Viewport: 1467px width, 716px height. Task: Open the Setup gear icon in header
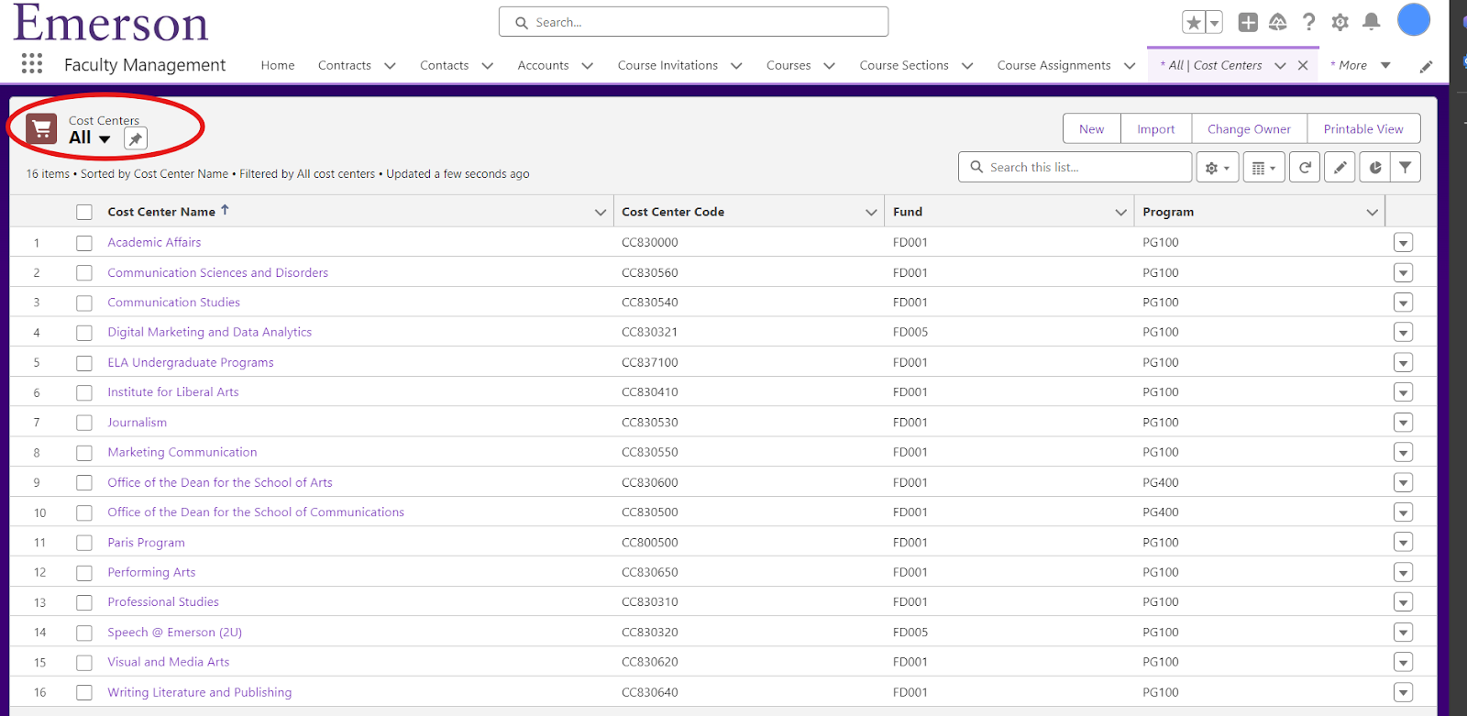tap(1340, 23)
